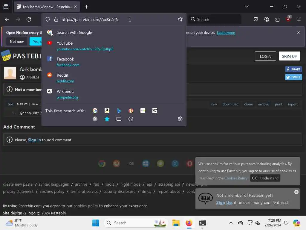Open the Cookies Policy link
The width and height of the screenshot is (306, 230).
(236, 178)
